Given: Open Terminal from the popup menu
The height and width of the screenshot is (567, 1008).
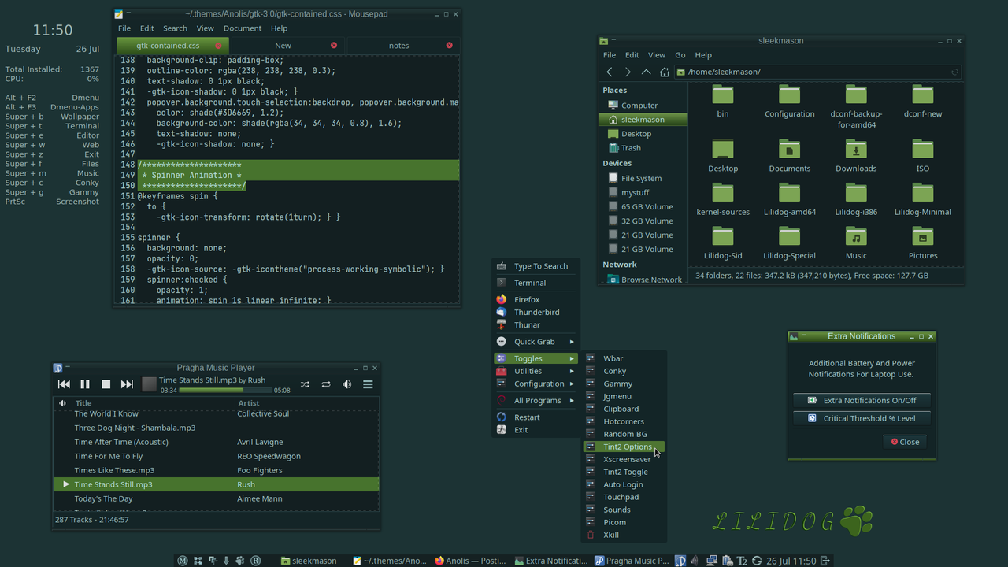Looking at the screenshot, I should click(x=535, y=283).
